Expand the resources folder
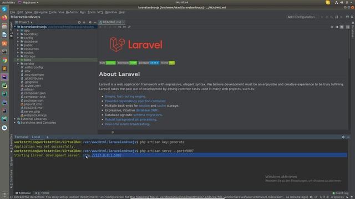The image size is (355, 199). 18,49
